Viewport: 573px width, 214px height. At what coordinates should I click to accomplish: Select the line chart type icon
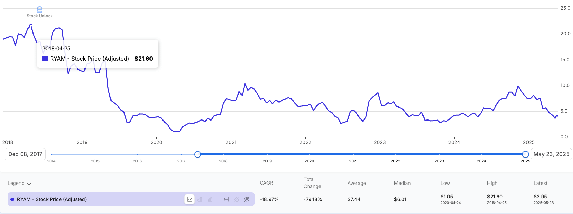[x=190, y=199]
